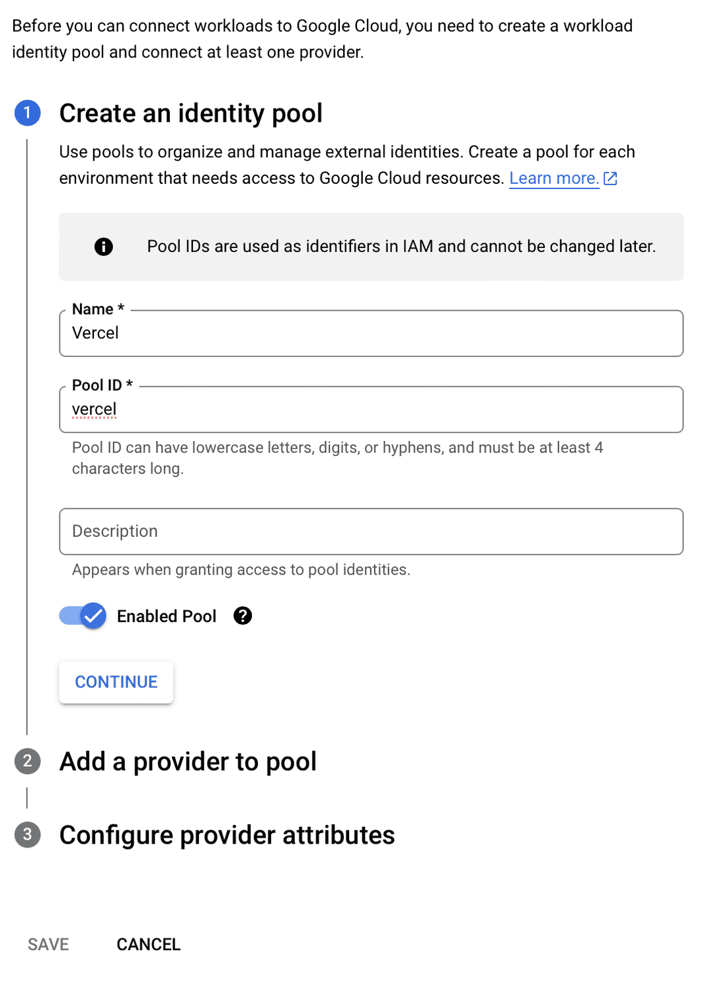Viewport: 714px width, 987px height.
Task: Click the CANCEL button
Action: tap(148, 945)
